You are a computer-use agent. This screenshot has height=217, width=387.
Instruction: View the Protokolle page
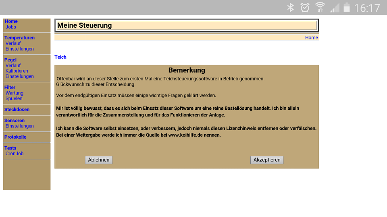tap(15, 137)
